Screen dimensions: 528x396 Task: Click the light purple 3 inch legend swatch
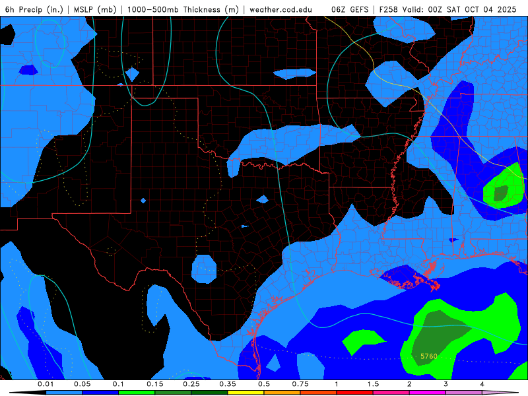click(x=464, y=393)
